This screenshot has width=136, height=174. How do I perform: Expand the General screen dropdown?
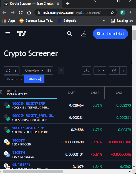pyautogui.click(x=14, y=79)
